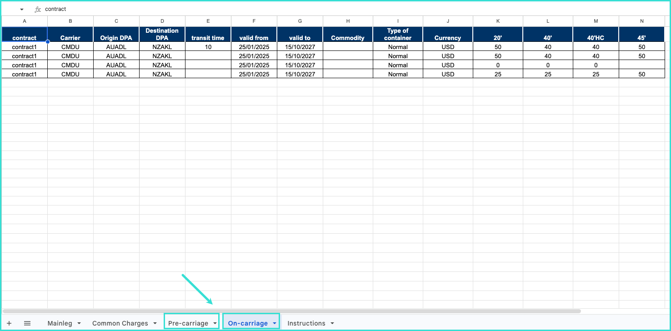
Task: Expand the Instructions tab dropdown arrow
Action: tap(332, 323)
